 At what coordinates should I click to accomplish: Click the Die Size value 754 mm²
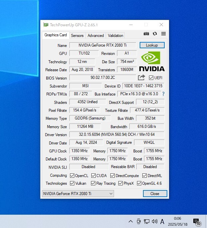(x=127, y=62)
